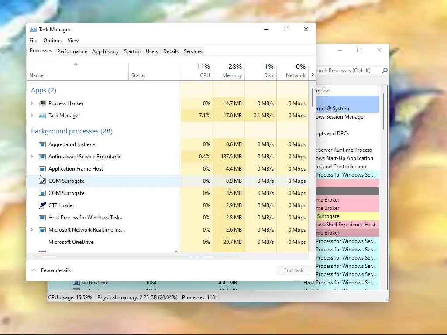
Task: Expand the Process Hacker app group
Action: coord(31,103)
